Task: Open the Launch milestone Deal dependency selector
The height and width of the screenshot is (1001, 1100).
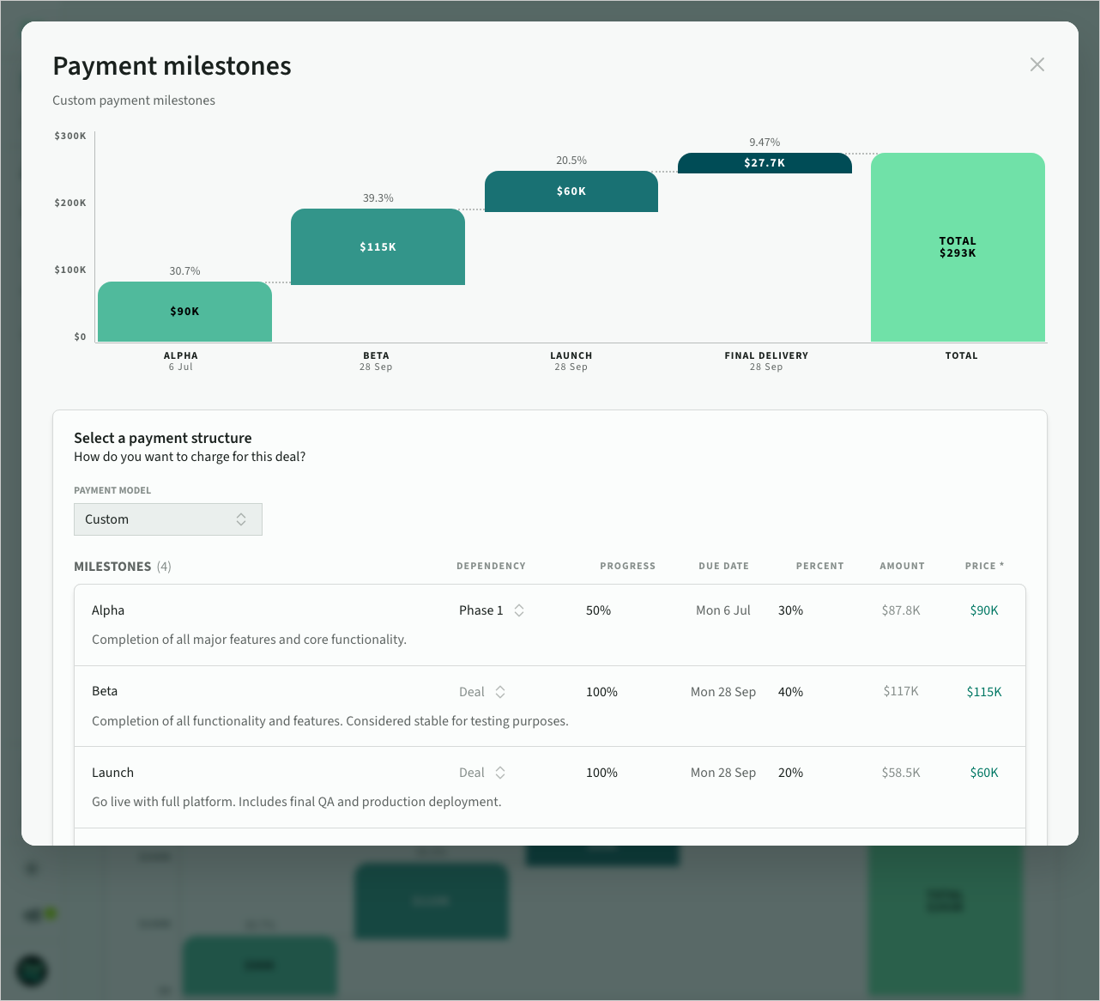Action: tap(482, 773)
